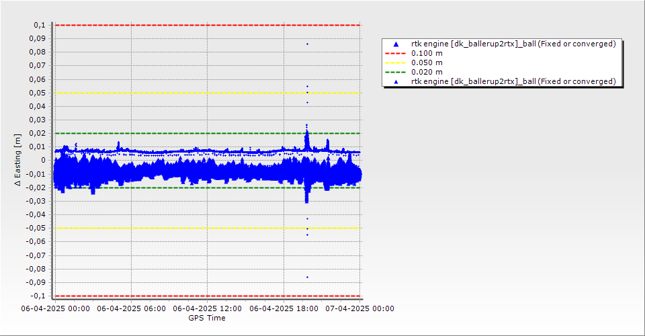Screen dimensions: 645x336
Task: Click the Δ Easting [m] axis title
Action: pyautogui.click(x=17, y=160)
